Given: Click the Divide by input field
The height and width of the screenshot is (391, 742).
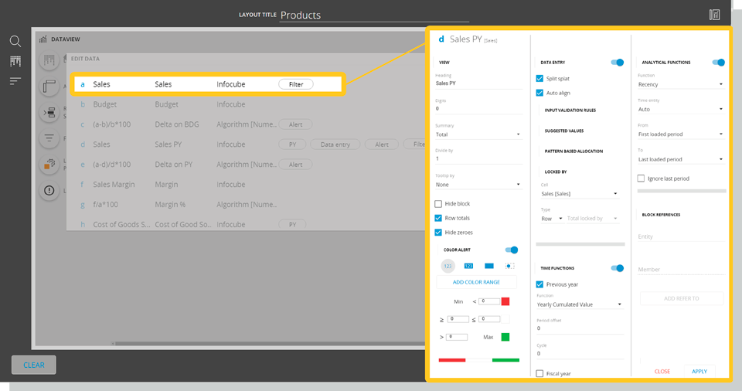Looking at the screenshot, I should pyautogui.click(x=478, y=159).
